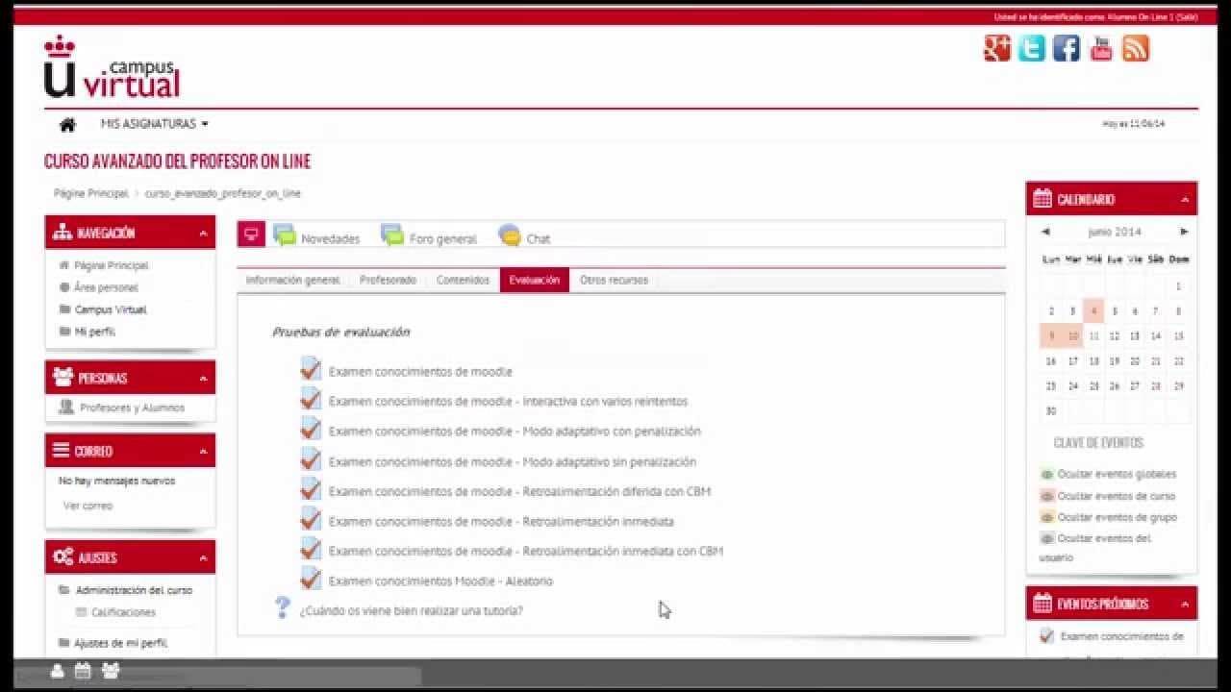Click quiz icon for Examen conocimientos de moodle
Image resolution: width=1231 pixels, height=692 pixels.
click(x=310, y=369)
